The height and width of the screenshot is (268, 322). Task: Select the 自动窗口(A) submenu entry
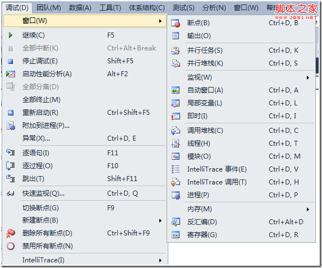[x=241, y=90]
